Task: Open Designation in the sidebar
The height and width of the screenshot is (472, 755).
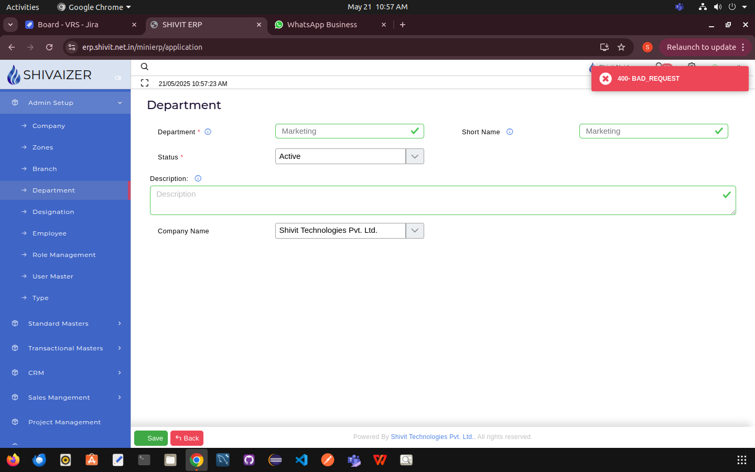Action: (53, 212)
